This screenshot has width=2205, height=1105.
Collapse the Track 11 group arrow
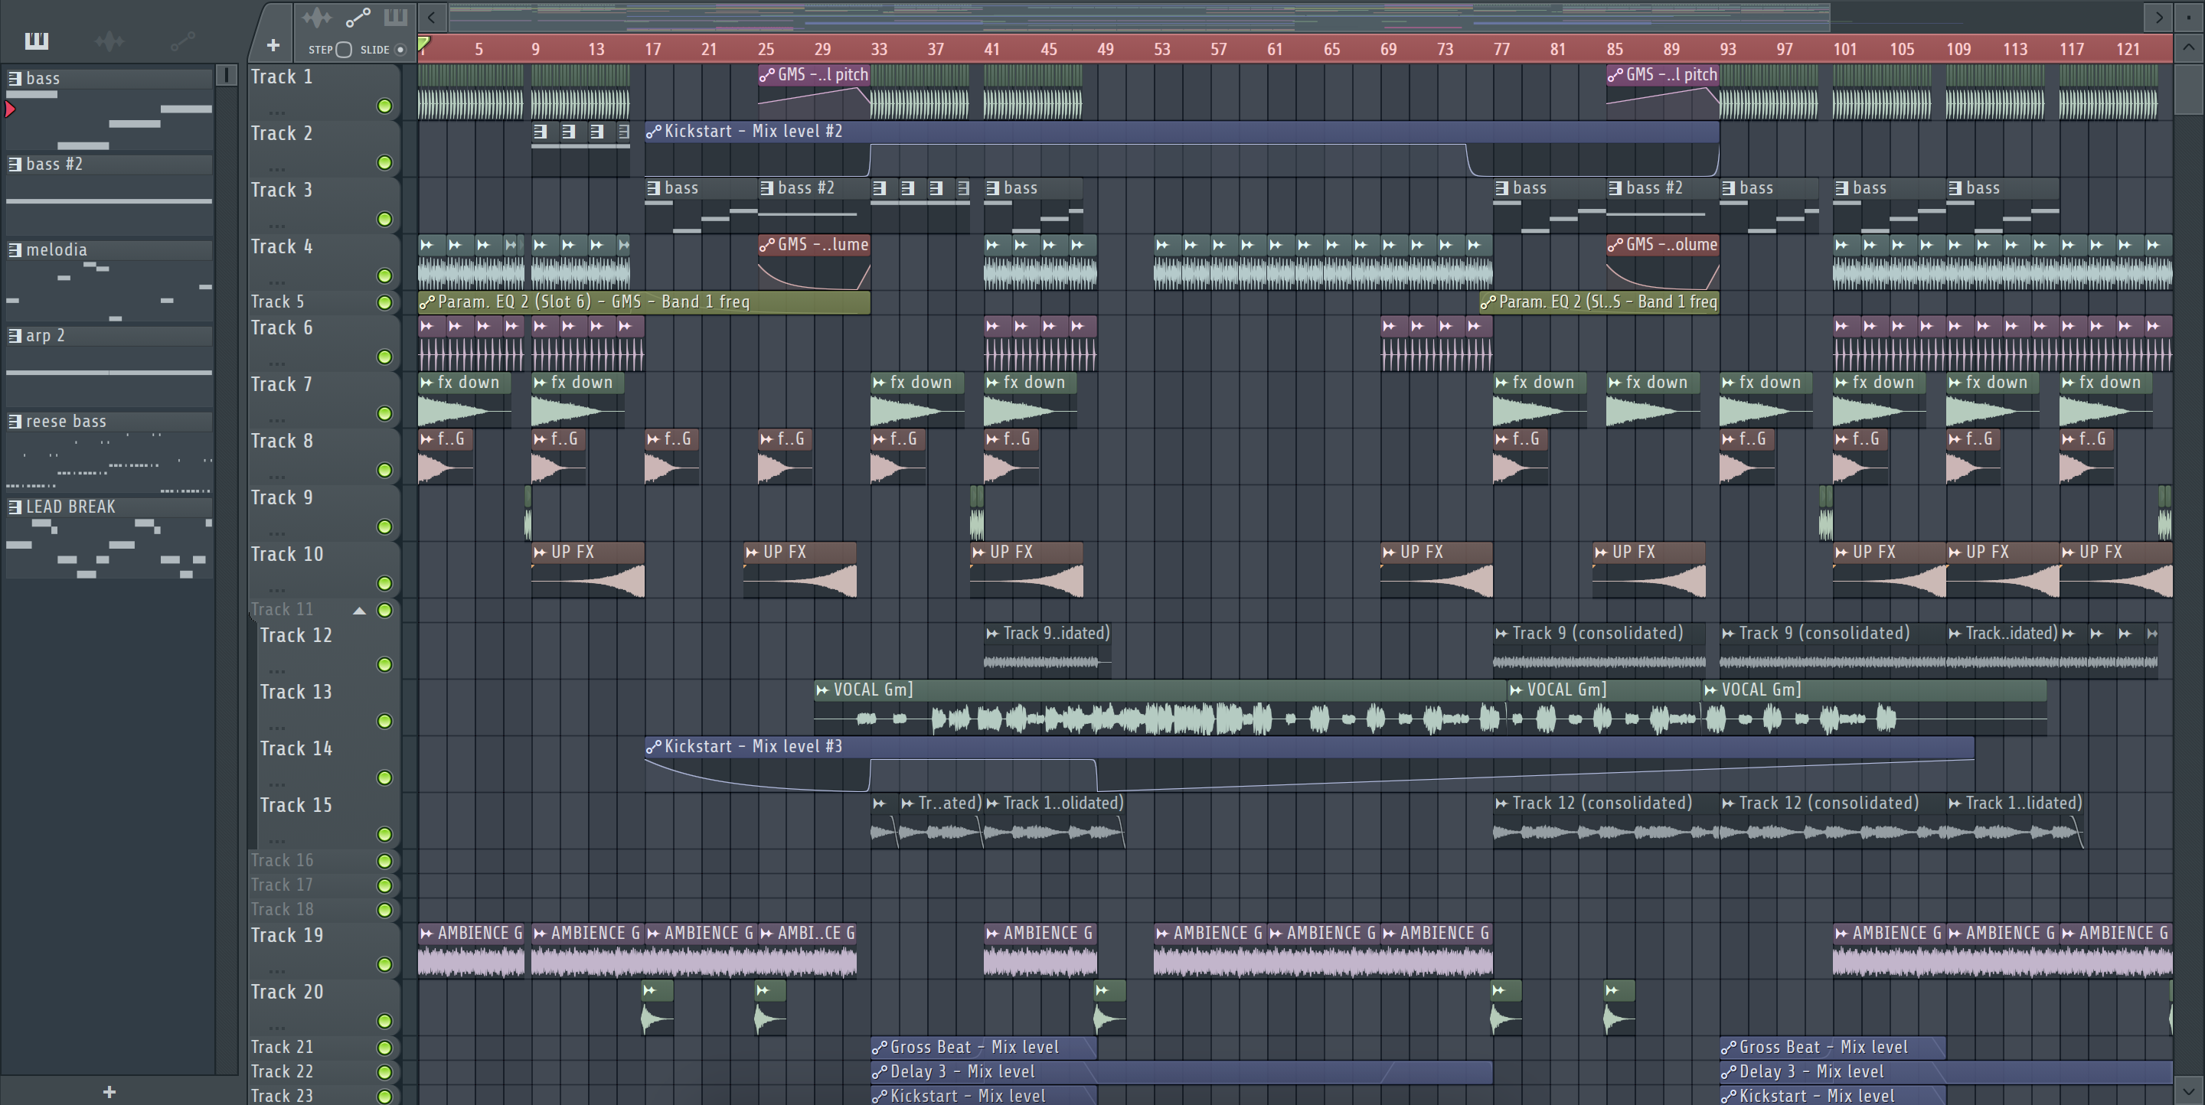[x=360, y=610]
